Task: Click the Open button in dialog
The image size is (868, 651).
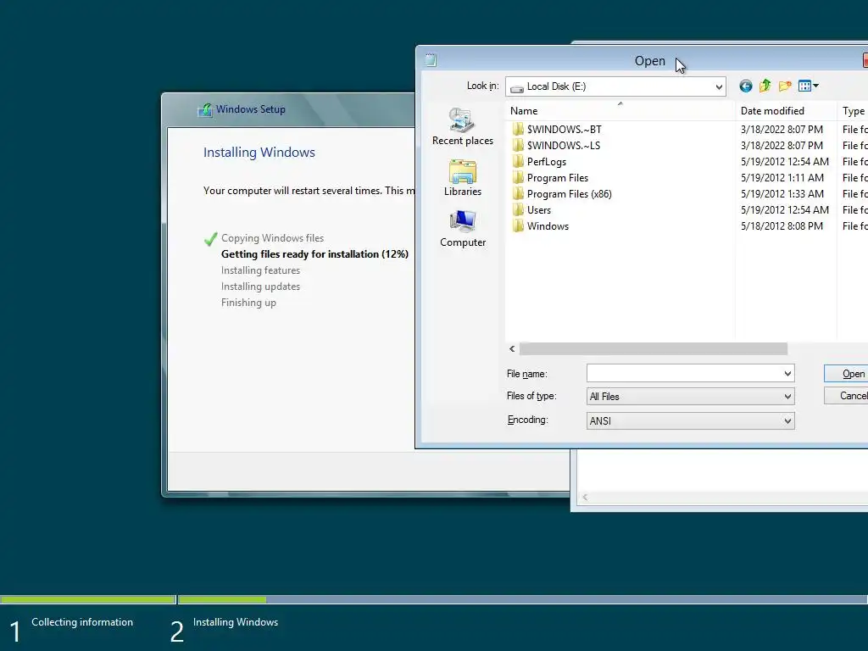Action: [x=847, y=374]
